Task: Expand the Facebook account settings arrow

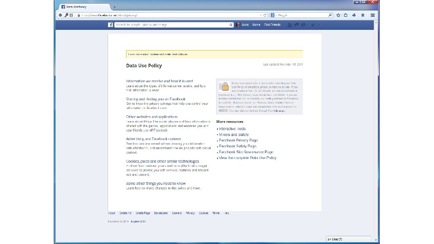Action: tap(319, 25)
